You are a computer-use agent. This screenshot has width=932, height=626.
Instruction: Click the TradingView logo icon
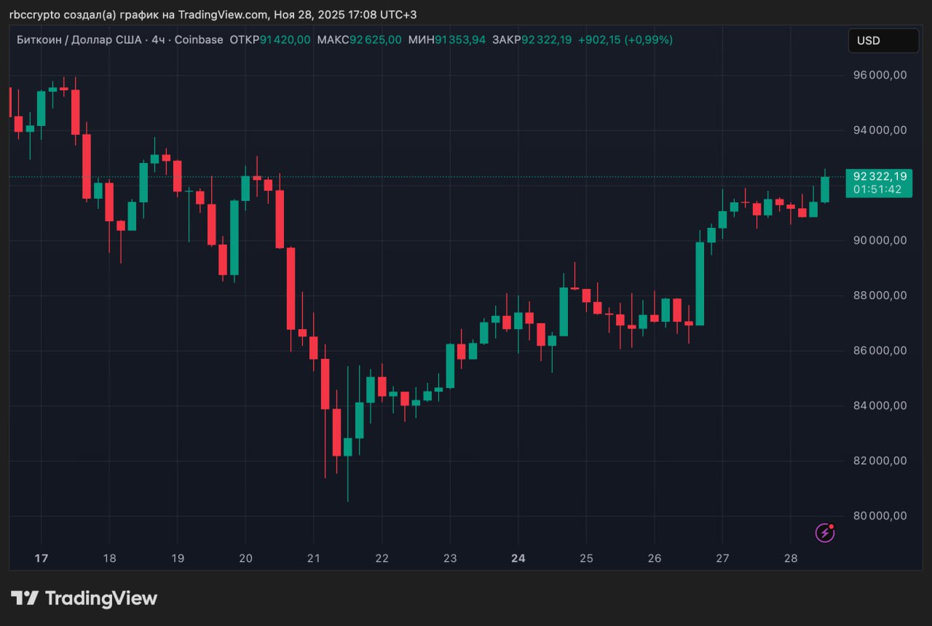(x=24, y=598)
